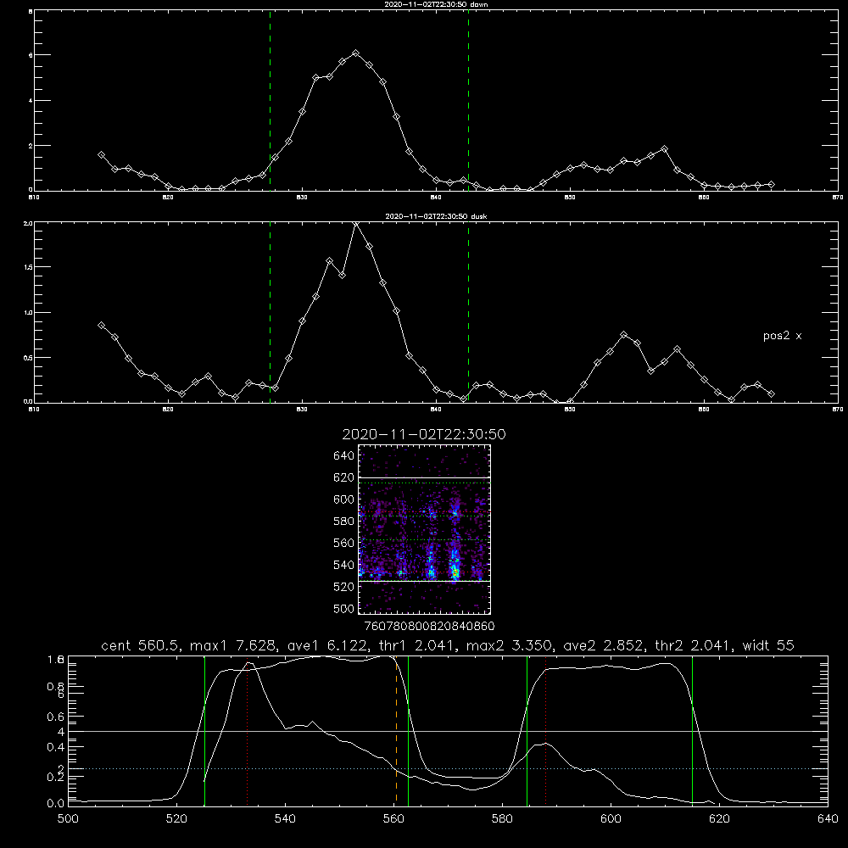Select the 'max1 7.628' value in stats line
Viewport: 848px width, 848px height.
tap(232, 645)
